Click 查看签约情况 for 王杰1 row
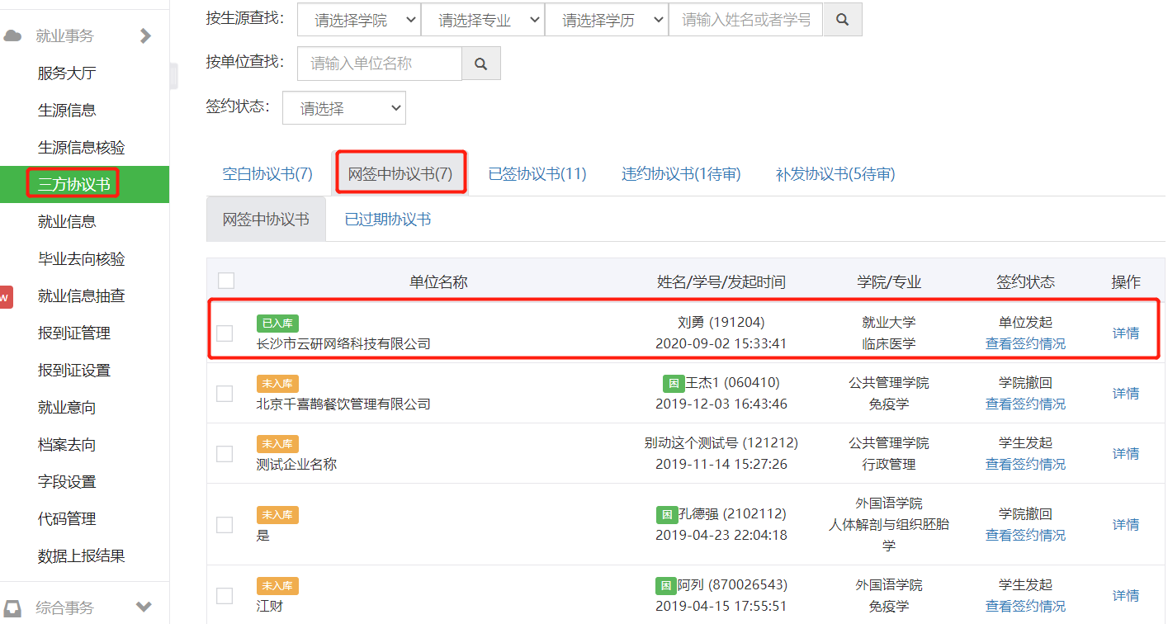 click(x=1024, y=404)
